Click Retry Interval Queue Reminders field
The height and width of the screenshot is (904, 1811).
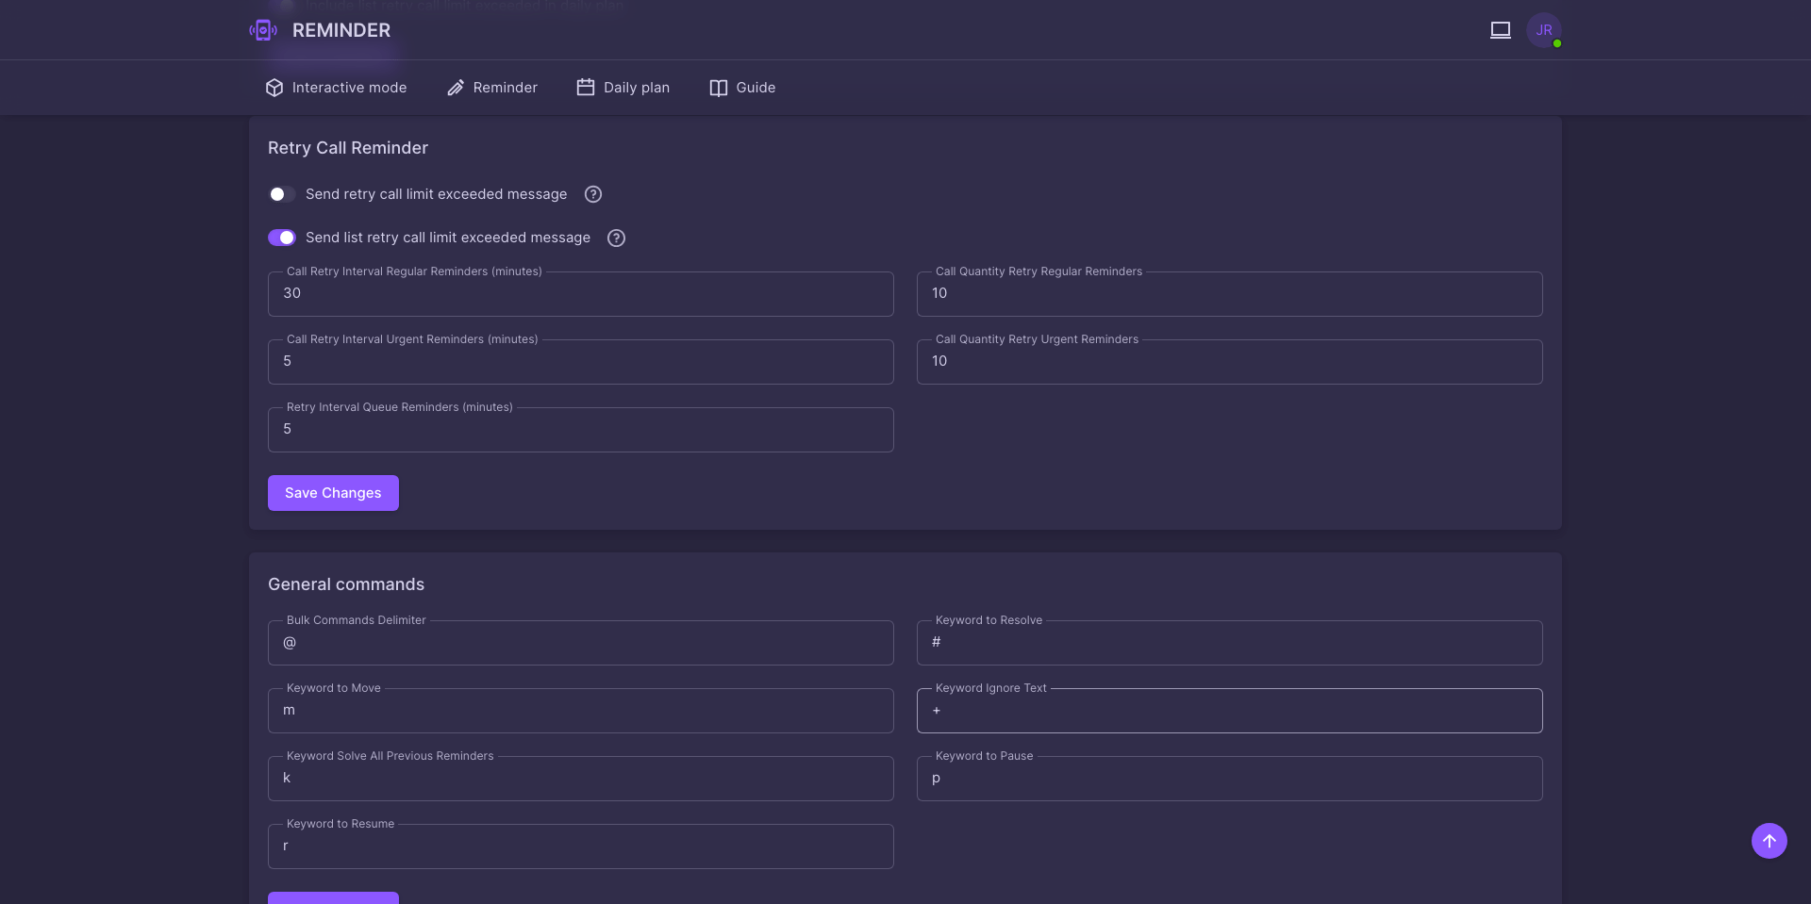coord(581,430)
